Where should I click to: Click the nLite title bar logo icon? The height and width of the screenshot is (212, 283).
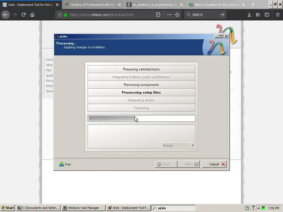point(57,36)
